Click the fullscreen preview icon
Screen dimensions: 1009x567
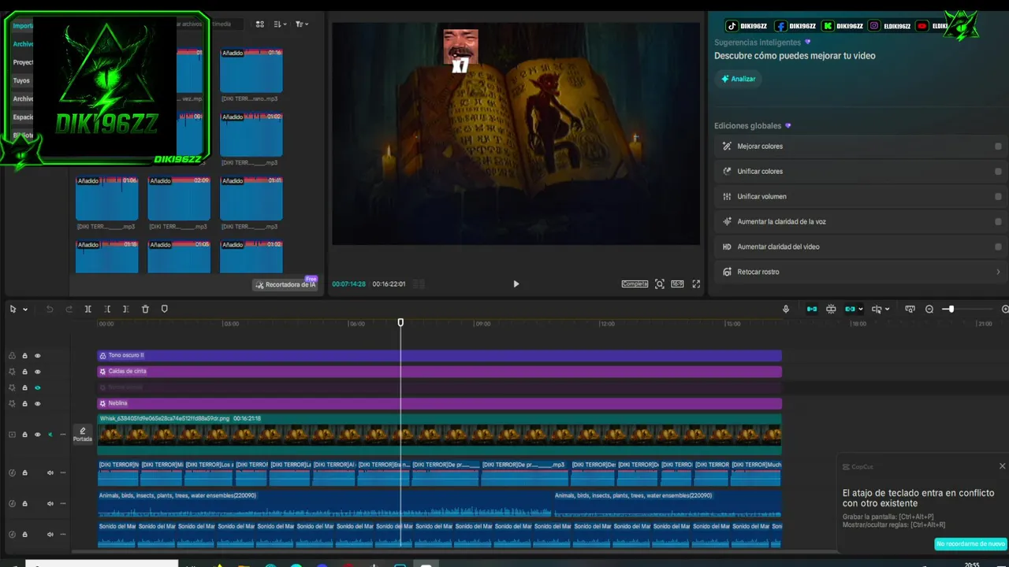pos(696,284)
